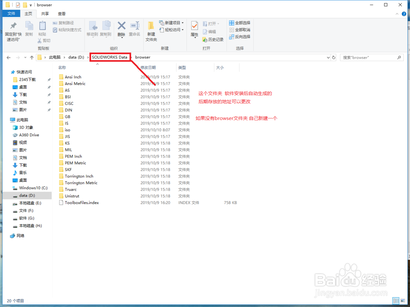Click the Properties checkmark icon
The width and height of the screenshot is (410, 307).
[x=194, y=26]
